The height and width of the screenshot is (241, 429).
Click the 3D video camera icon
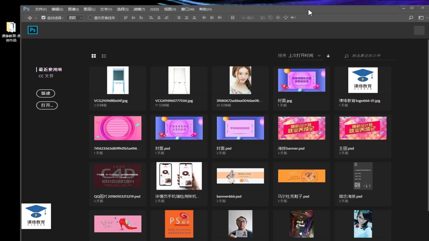coord(293,18)
